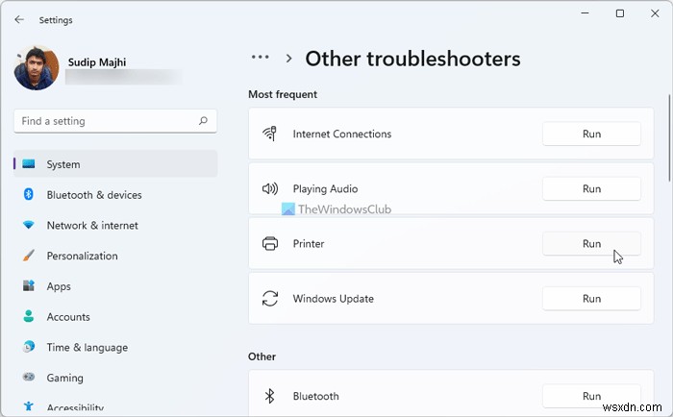Click the Find a setting search box
Viewport: 673px width, 417px height.
[x=106, y=122]
